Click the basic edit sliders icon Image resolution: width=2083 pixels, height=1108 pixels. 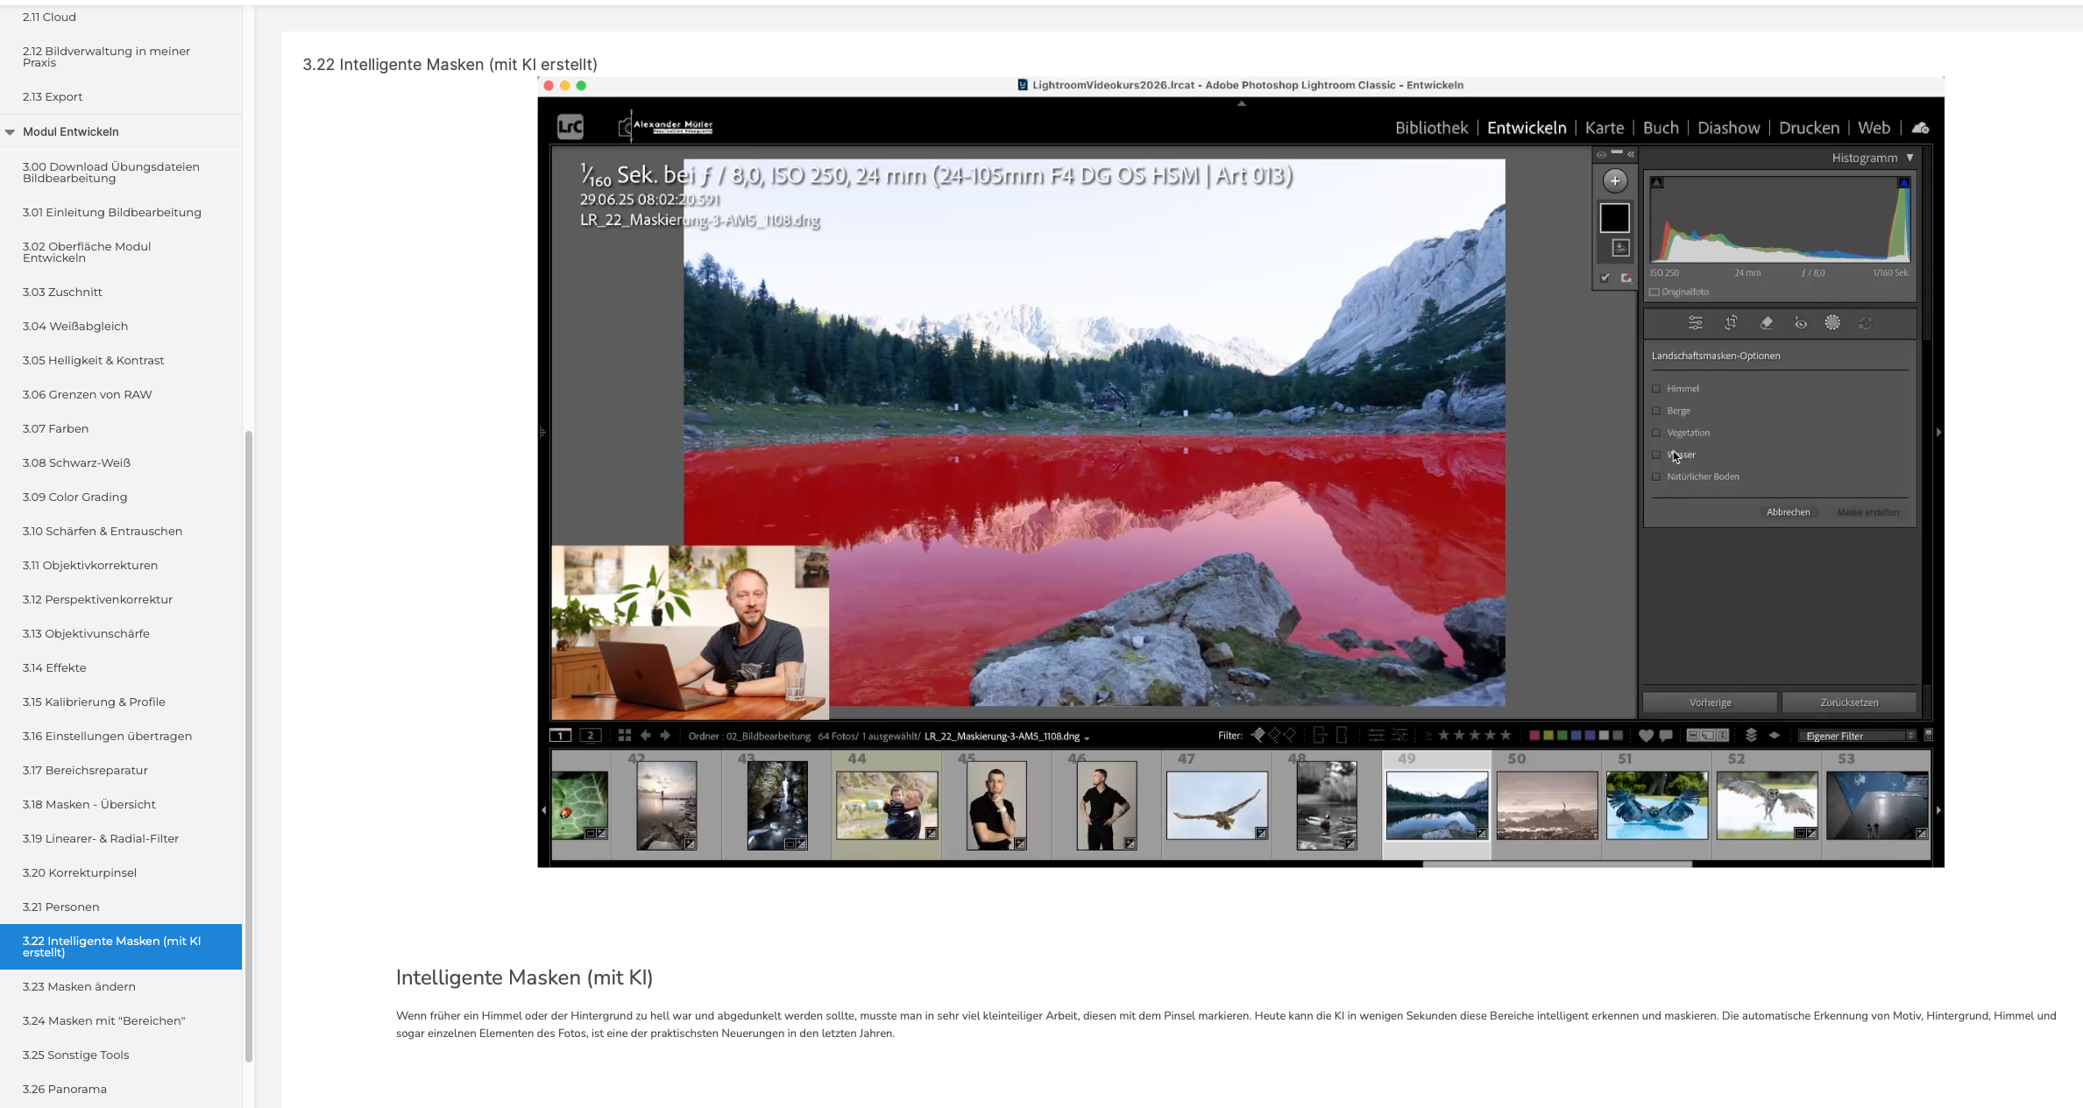pos(1696,323)
